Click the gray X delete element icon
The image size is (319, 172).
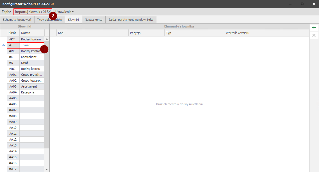tap(314, 35)
